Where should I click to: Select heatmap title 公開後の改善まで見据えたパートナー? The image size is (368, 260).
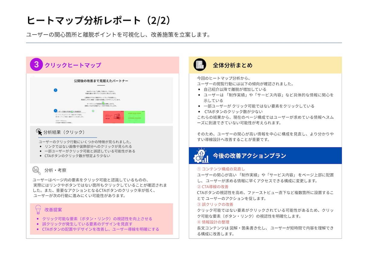pos(101,81)
